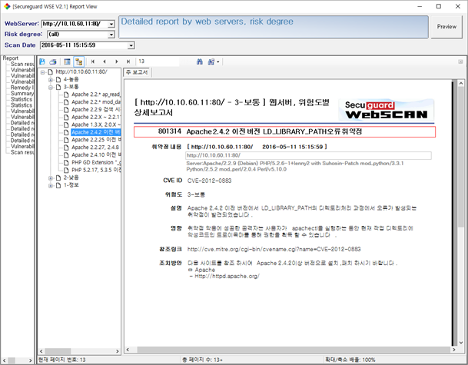Select 'Remedy' item in Report list
468x365 pixels.
(22, 88)
